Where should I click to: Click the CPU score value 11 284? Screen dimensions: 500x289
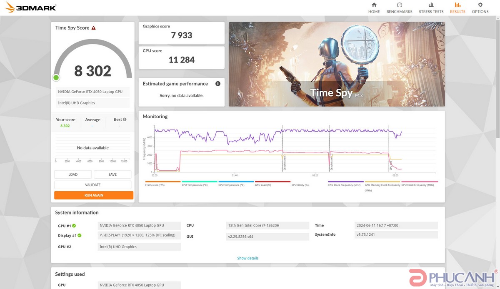182,60
